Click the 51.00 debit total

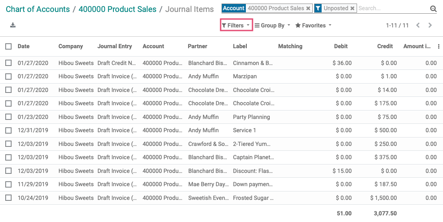[x=344, y=214]
